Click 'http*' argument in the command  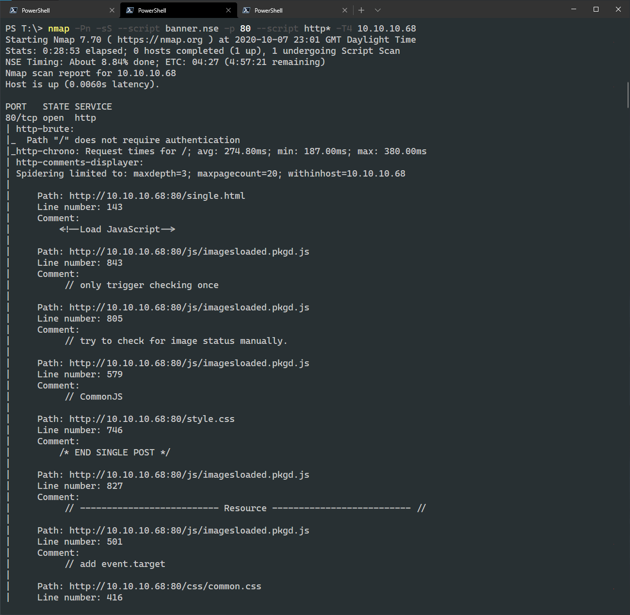tap(317, 29)
